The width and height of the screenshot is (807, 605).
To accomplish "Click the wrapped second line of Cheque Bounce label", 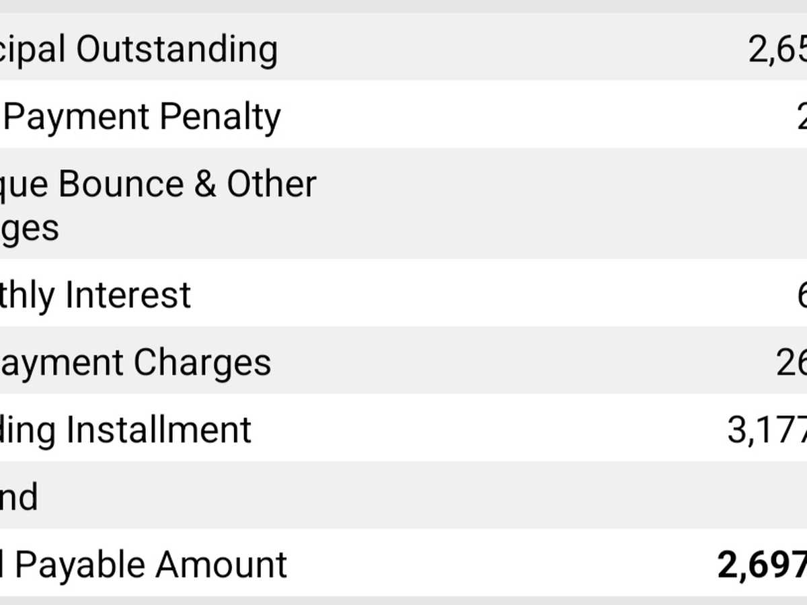I will (x=30, y=227).
